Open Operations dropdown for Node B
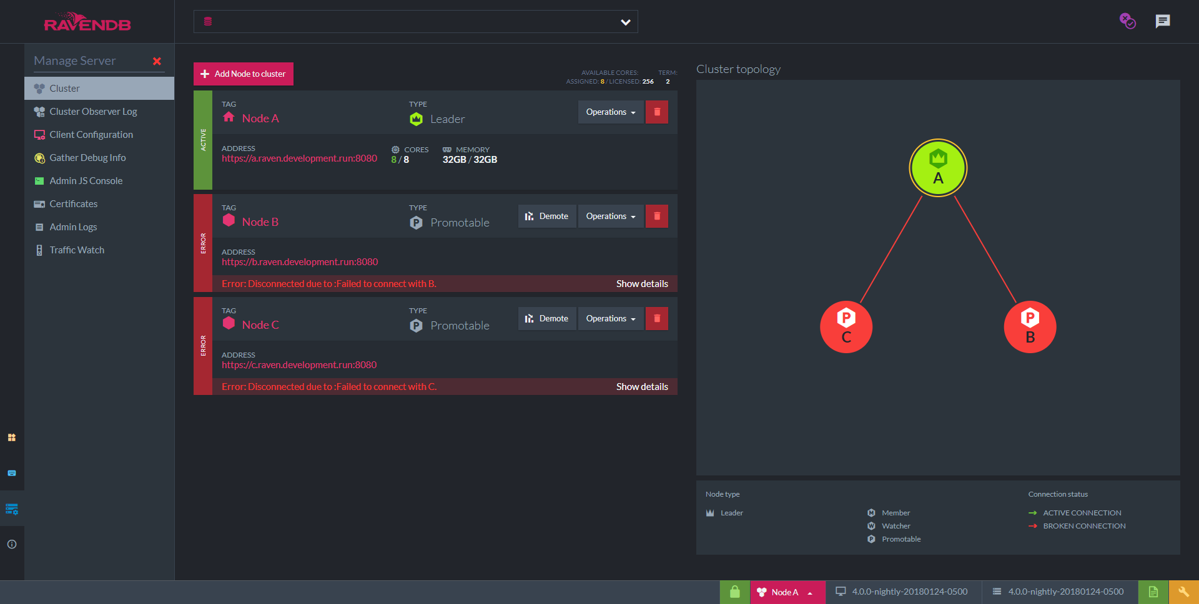The height and width of the screenshot is (604, 1199). pyautogui.click(x=611, y=217)
